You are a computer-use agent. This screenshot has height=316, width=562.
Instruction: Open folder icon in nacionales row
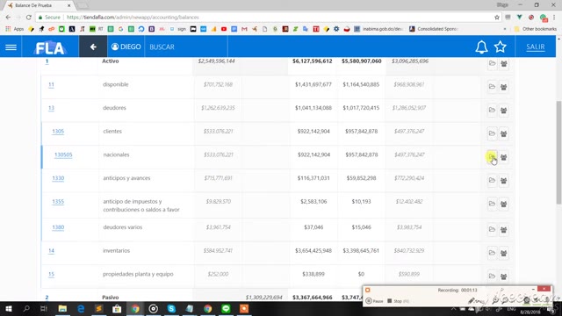tap(492, 156)
